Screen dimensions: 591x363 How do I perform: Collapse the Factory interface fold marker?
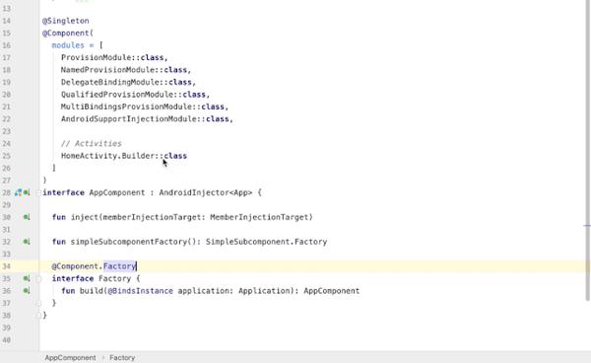pyautogui.click(x=38, y=278)
